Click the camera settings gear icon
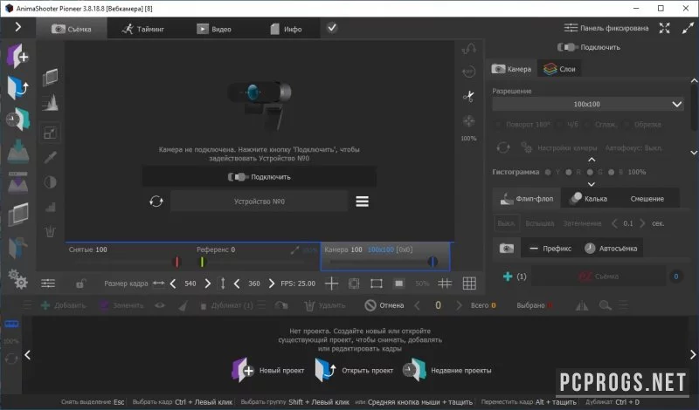The width and height of the screenshot is (699, 410). [x=527, y=147]
